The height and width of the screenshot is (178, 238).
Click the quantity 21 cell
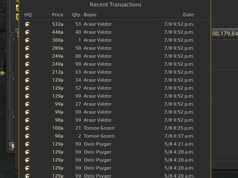[x=78, y=128]
